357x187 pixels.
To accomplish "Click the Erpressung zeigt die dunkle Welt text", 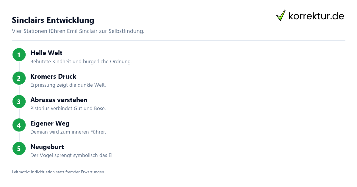I will (x=68, y=85).
